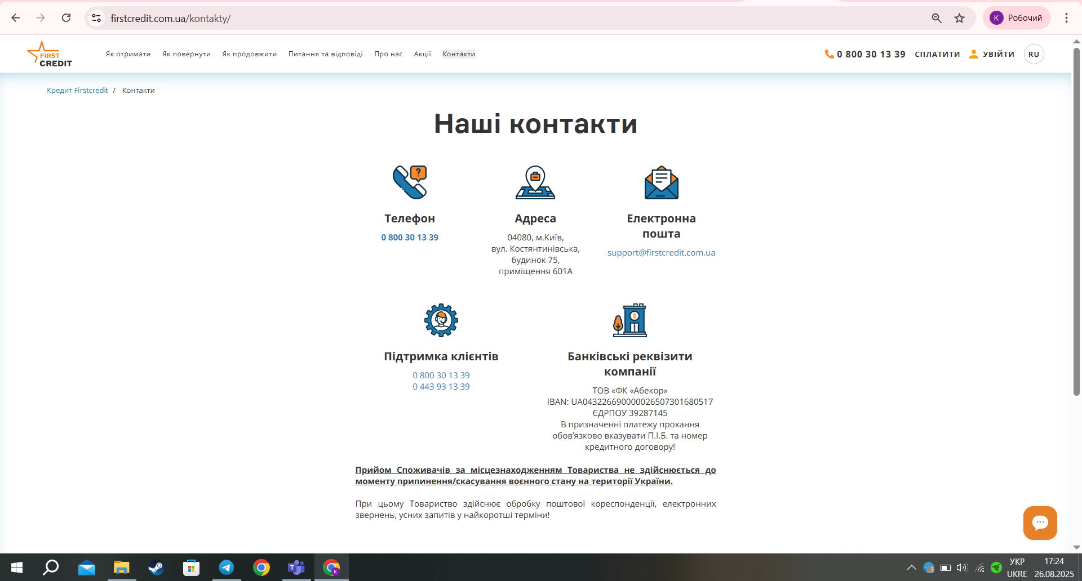Open Microsoft Teams from taskbar
The width and height of the screenshot is (1082, 581).
click(296, 567)
